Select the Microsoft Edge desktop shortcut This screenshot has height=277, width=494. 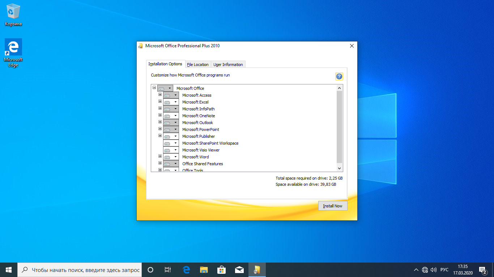pyautogui.click(x=13, y=53)
